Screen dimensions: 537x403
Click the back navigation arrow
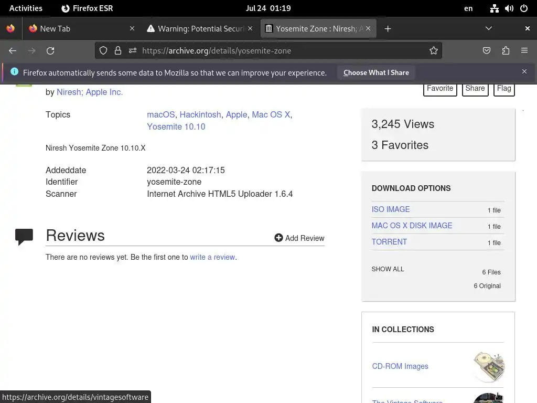(x=13, y=51)
